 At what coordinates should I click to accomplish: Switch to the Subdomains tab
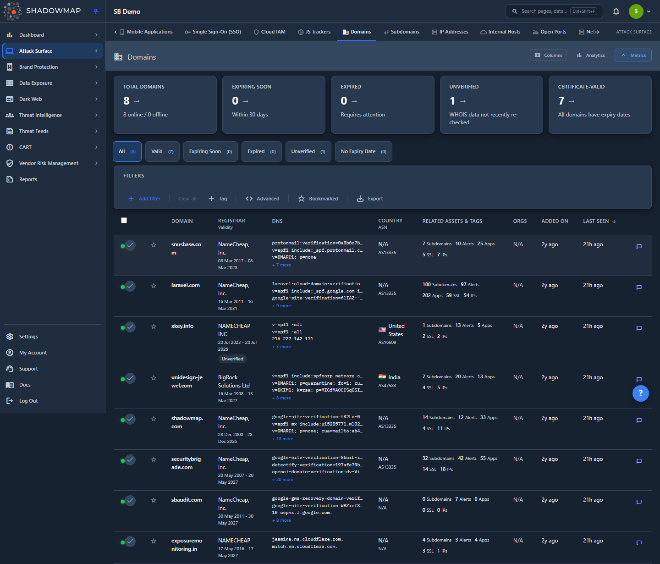pyautogui.click(x=401, y=32)
